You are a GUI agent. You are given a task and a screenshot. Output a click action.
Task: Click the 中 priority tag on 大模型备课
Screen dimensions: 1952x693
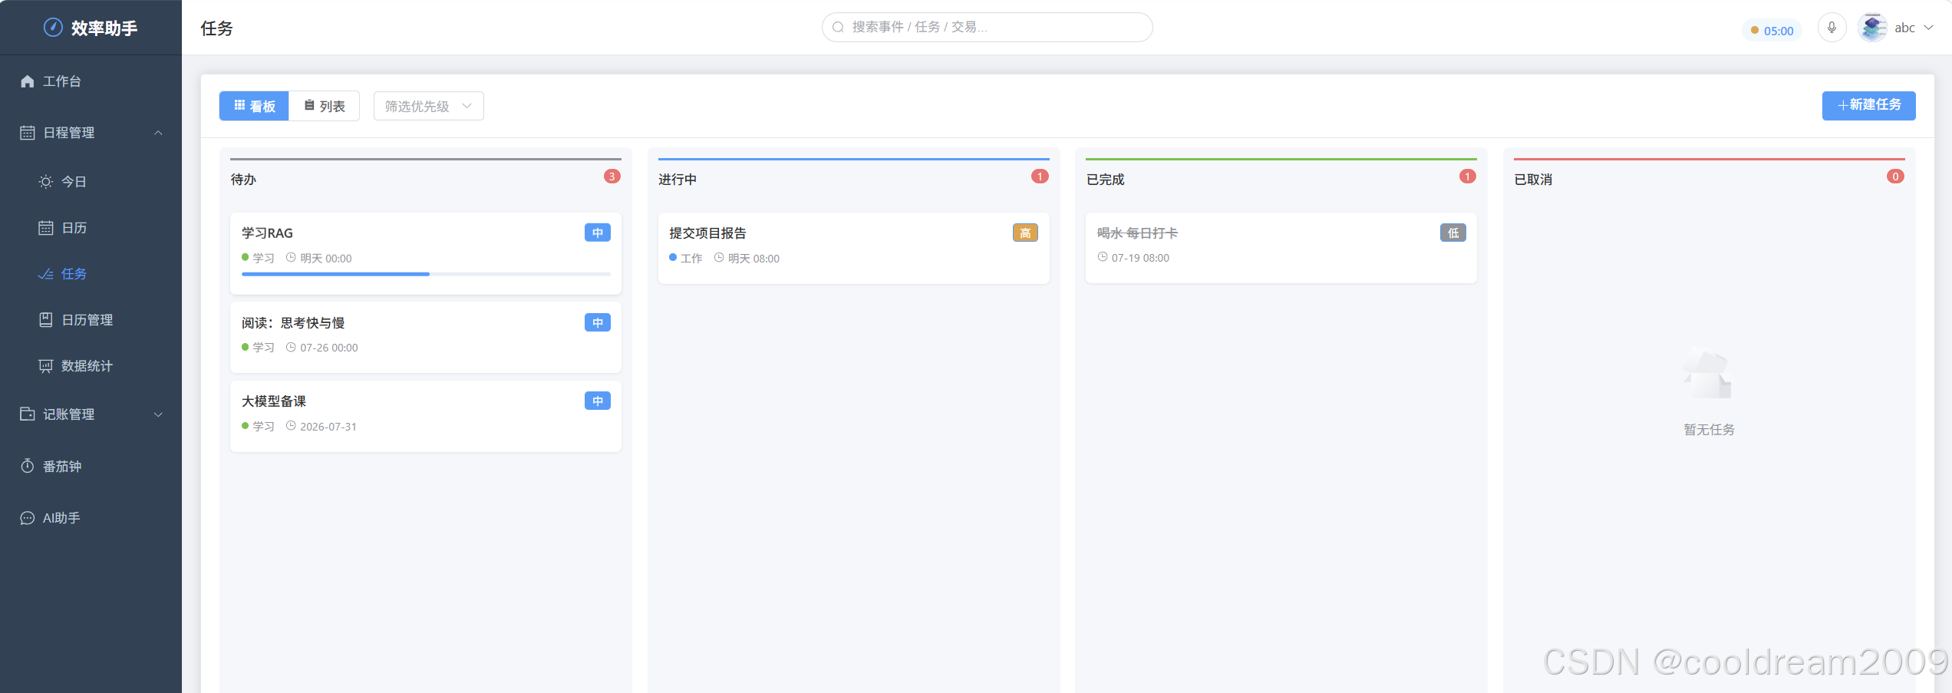tap(598, 401)
